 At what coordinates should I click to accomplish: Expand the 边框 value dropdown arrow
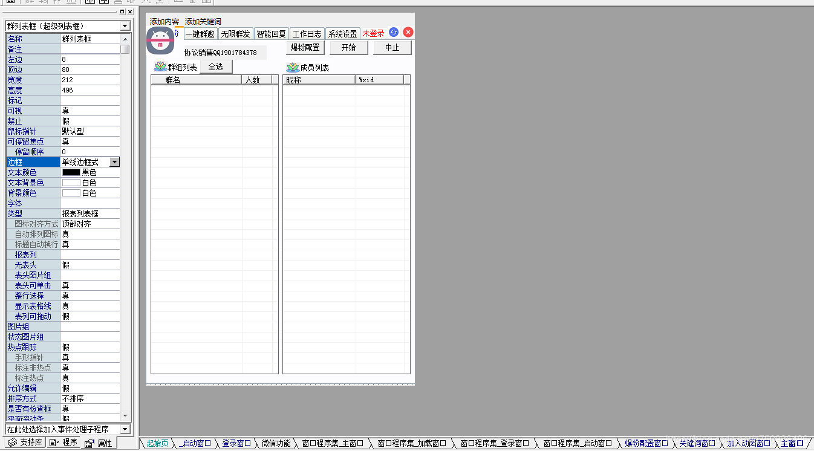point(115,162)
